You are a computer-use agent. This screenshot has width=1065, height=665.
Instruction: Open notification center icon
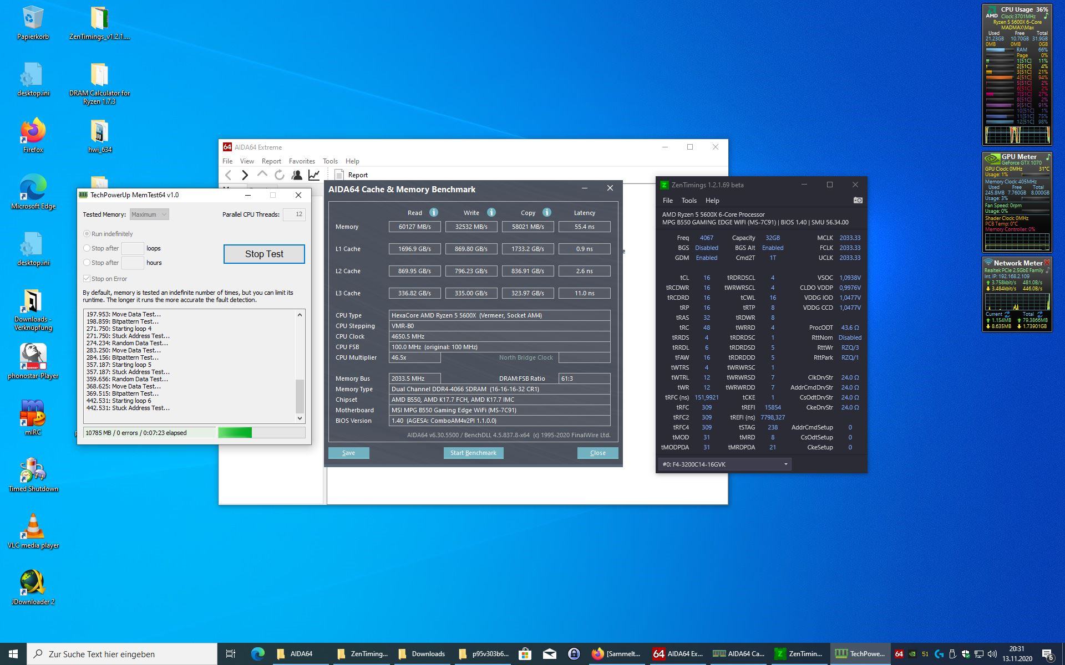(x=1048, y=654)
